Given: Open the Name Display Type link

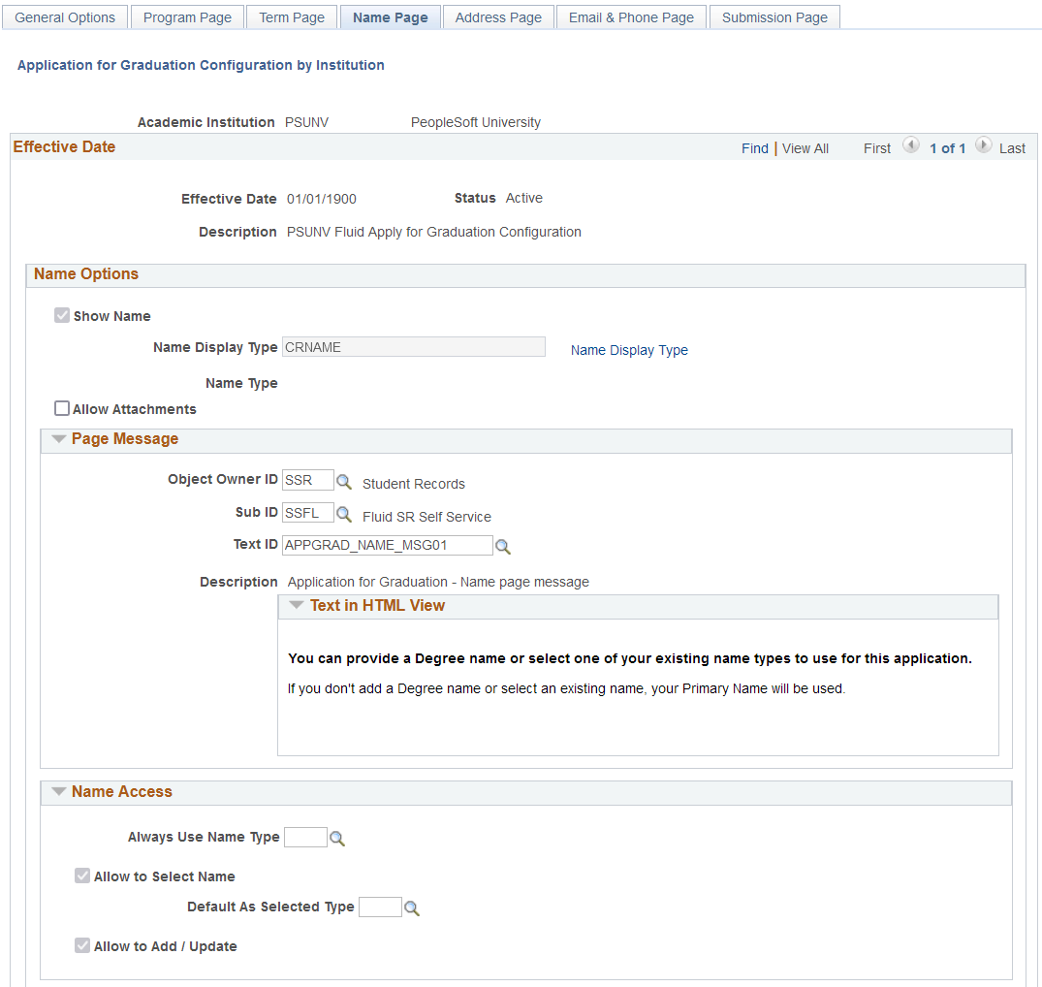Looking at the screenshot, I should point(629,350).
